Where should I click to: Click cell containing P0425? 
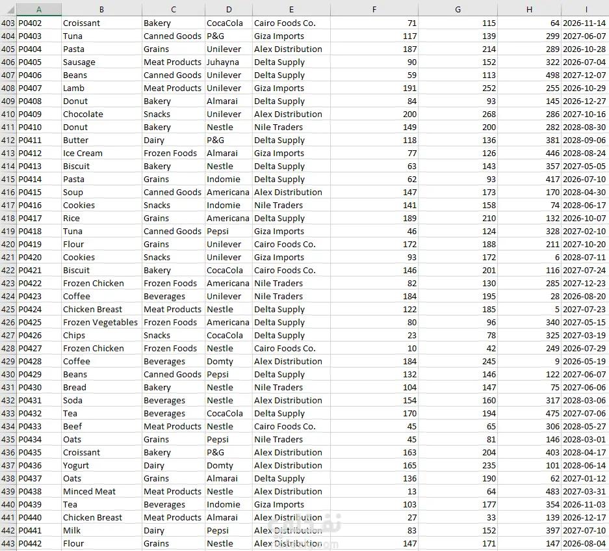[x=39, y=322]
